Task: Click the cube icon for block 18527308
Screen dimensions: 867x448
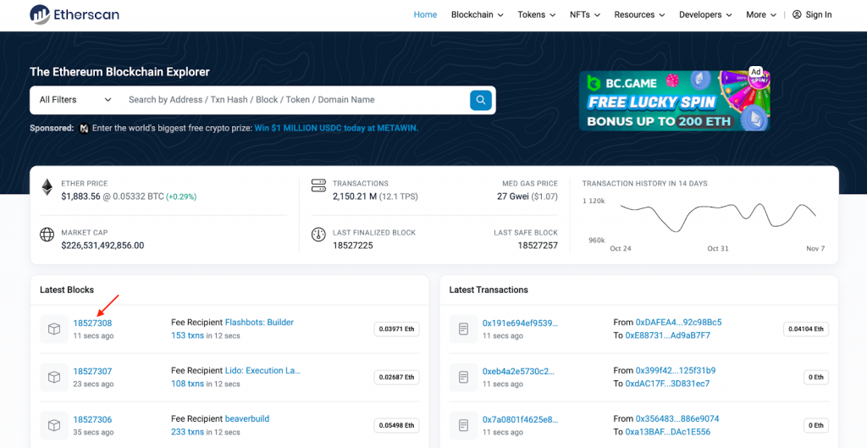Action: coord(54,329)
